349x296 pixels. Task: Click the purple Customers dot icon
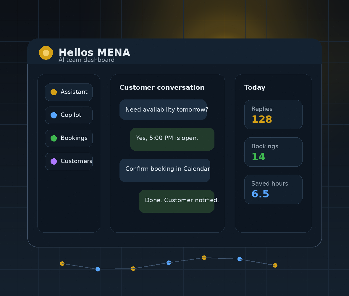pyautogui.click(x=54, y=161)
